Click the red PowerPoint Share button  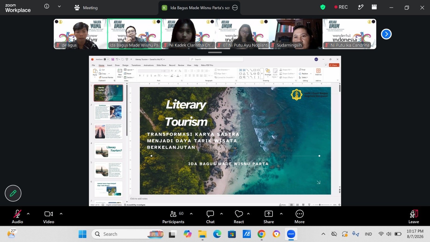[334, 65]
